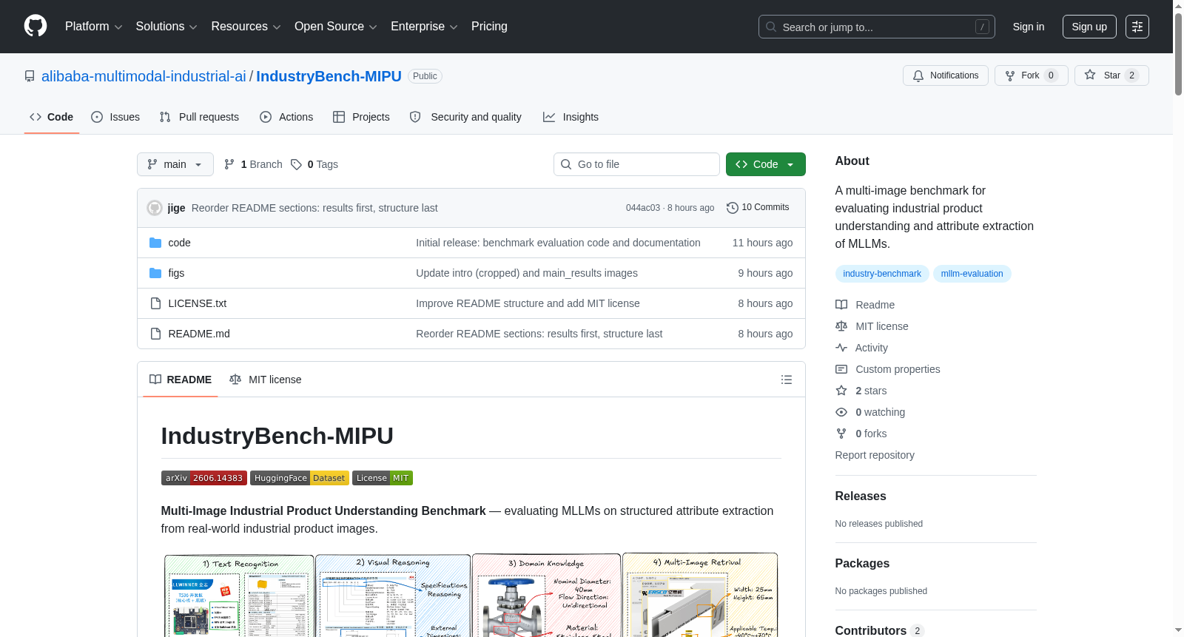1184x637 pixels.
Task: View the 2 stars link
Action: [861, 391]
